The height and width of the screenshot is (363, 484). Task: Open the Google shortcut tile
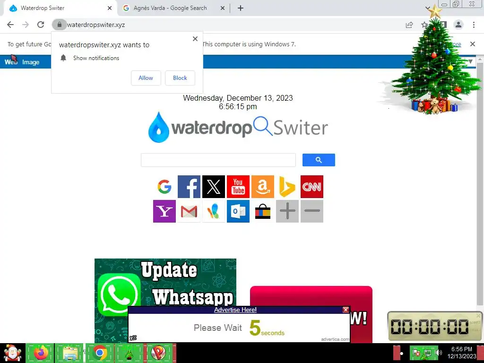pyautogui.click(x=164, y=187)
